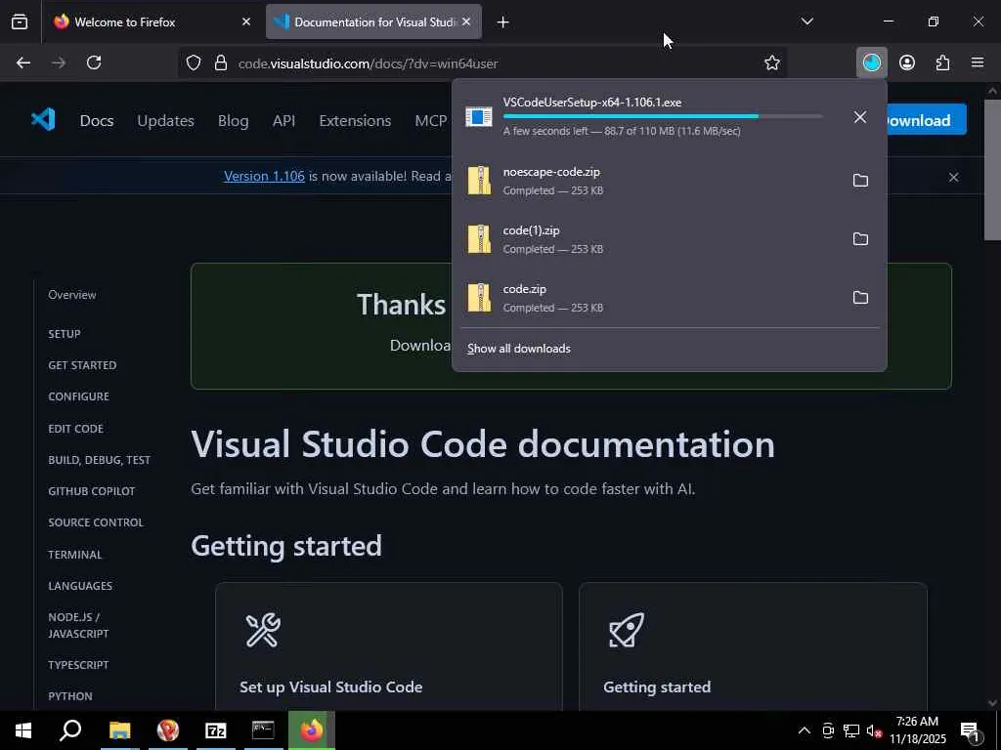Open the Blog navigation item
The height and width of the screenshot is (750, 1001).
[x=233, y=120]
